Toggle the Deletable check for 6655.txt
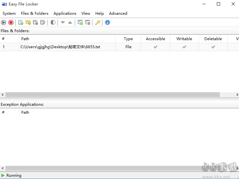Image resolution: width=239 pixels, height=179 pixels. point(213,47)
